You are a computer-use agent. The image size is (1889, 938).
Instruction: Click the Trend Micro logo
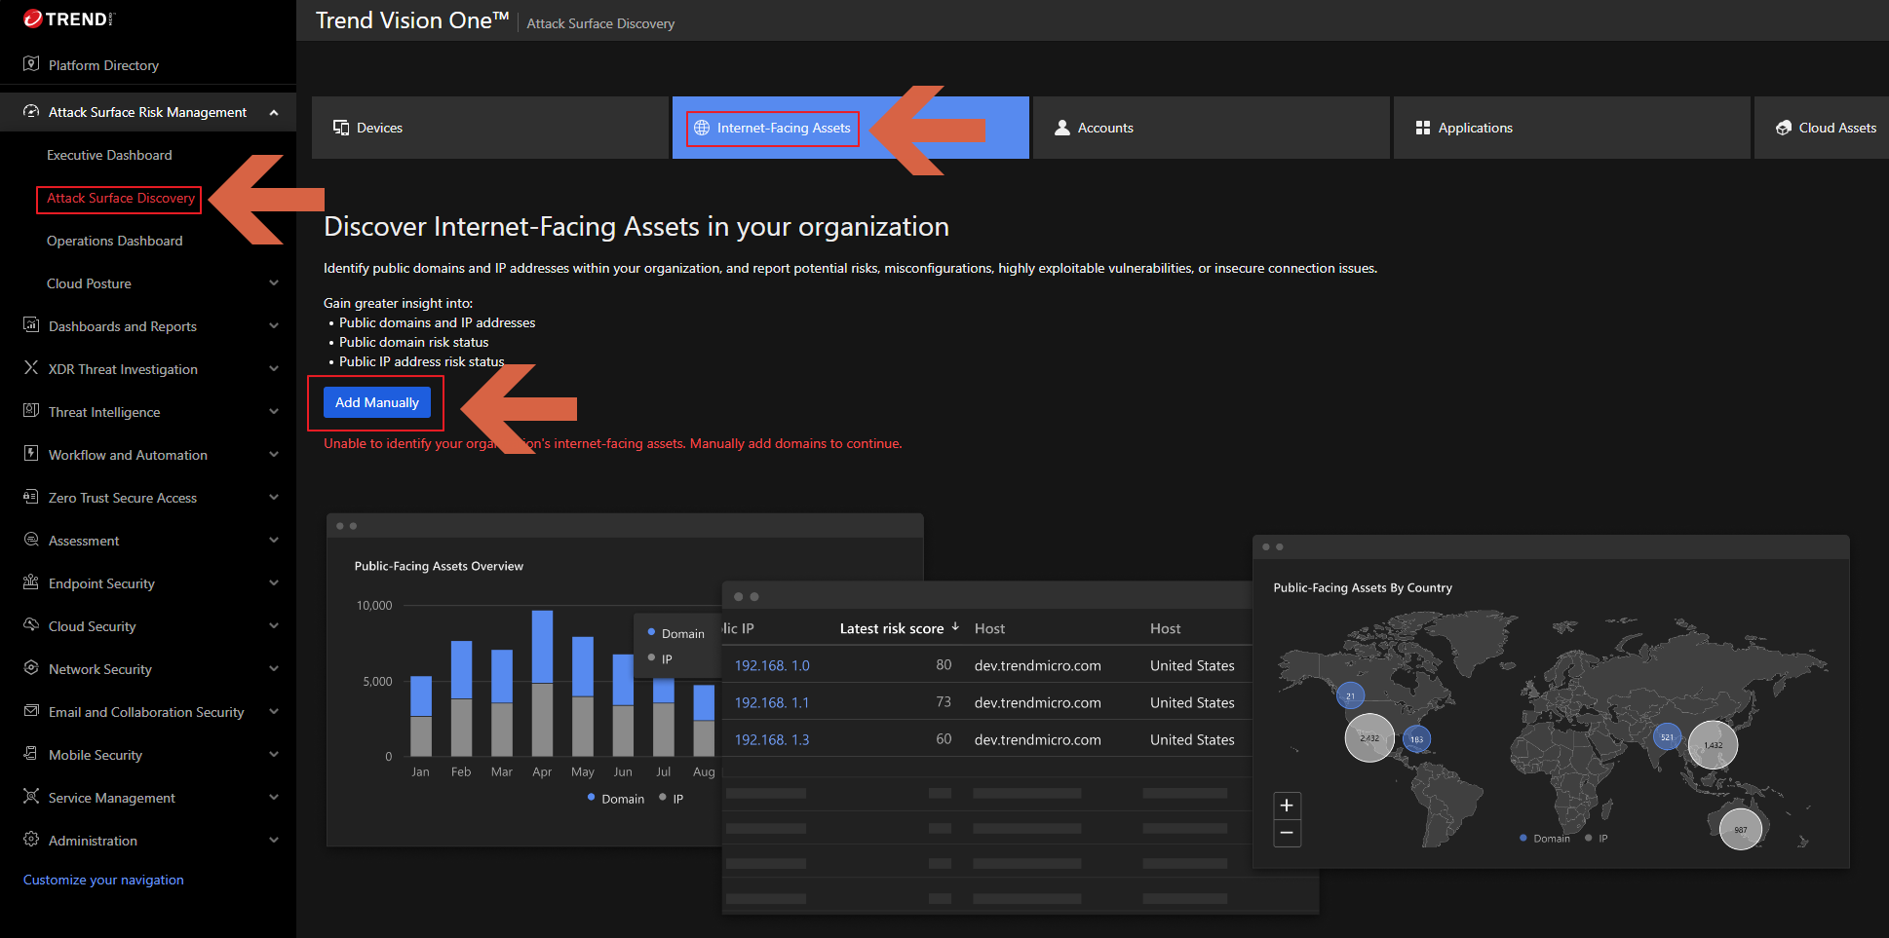[68, 19]
